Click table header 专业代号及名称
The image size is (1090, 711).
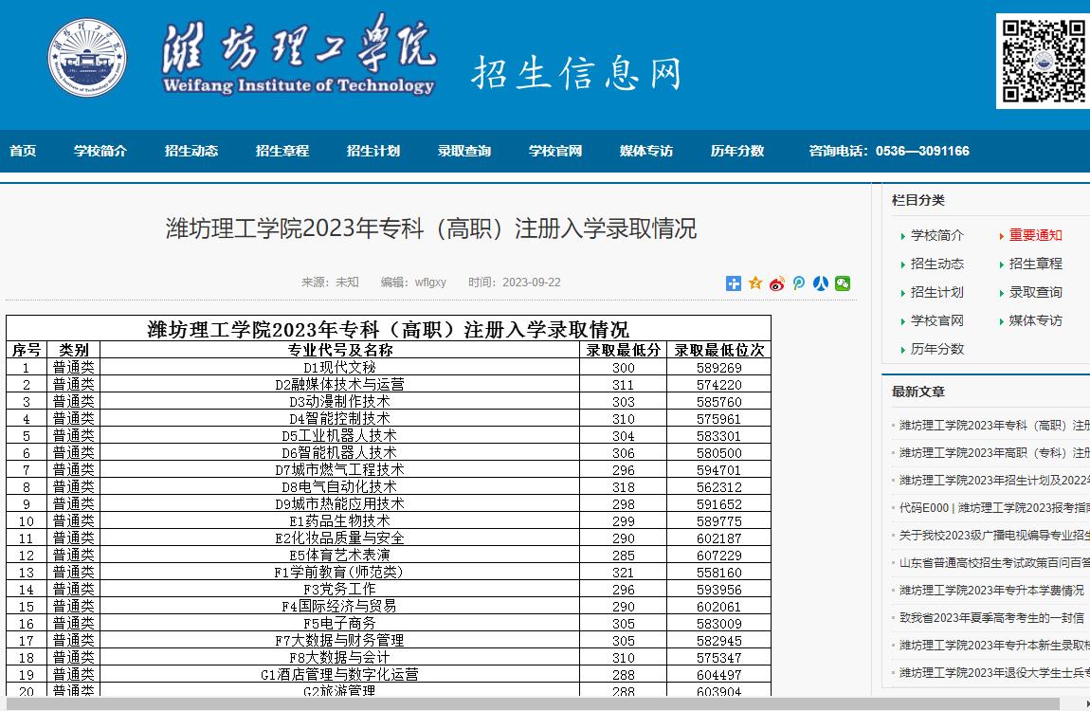click(340, 350)
